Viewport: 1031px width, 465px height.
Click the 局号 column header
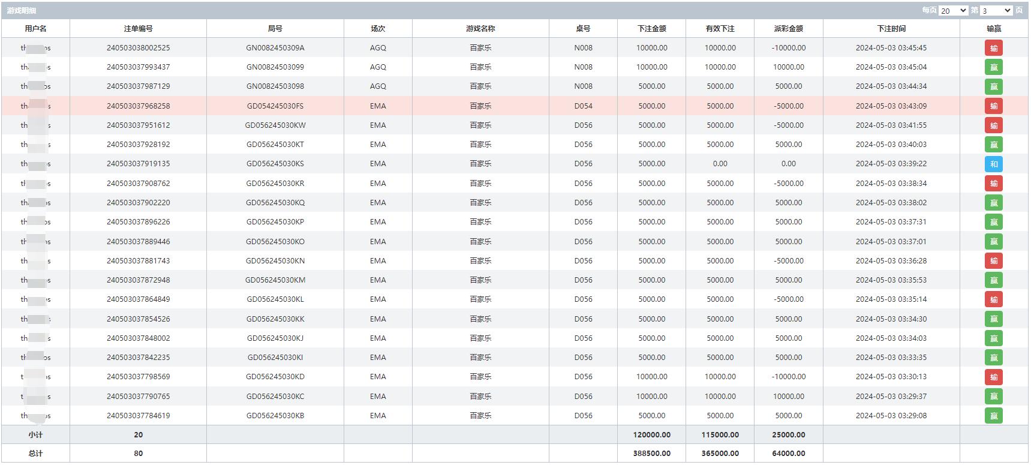[x=275, y=28]
